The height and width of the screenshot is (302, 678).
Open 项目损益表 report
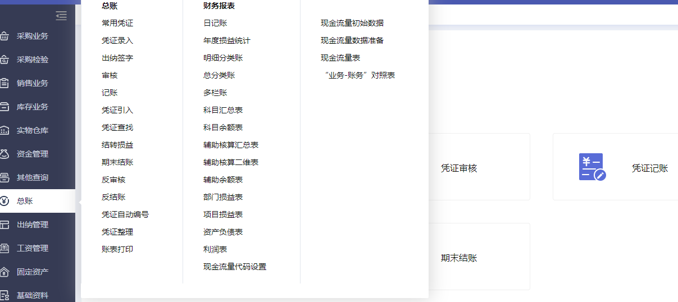coord(223,214)
